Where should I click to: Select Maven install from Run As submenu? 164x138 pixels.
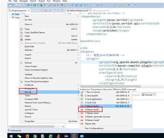tap(92, 120)
